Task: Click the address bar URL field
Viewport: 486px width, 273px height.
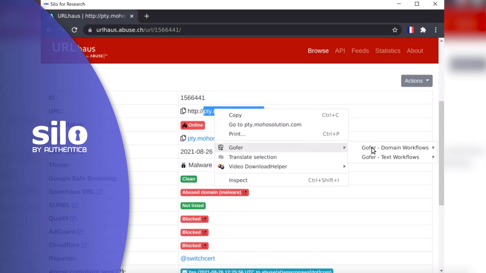Action: [x=242, y=30]
